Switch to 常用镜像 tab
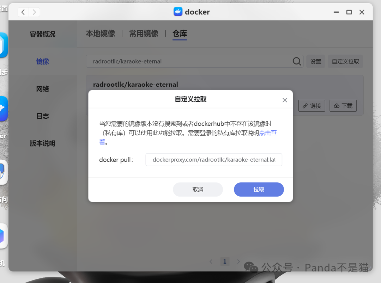 (144, 33)
